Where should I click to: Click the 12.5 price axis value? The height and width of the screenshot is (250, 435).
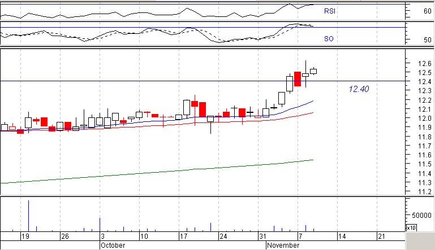tap(424, 73)
